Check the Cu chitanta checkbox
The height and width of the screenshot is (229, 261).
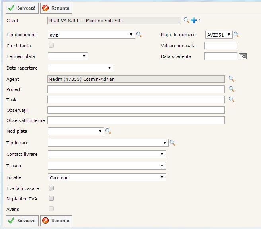pos(51,45)
